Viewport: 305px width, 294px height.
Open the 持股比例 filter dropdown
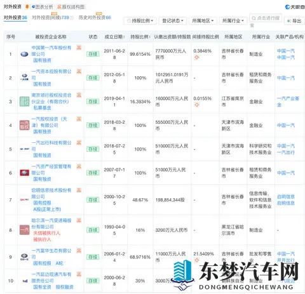(140, 21)
